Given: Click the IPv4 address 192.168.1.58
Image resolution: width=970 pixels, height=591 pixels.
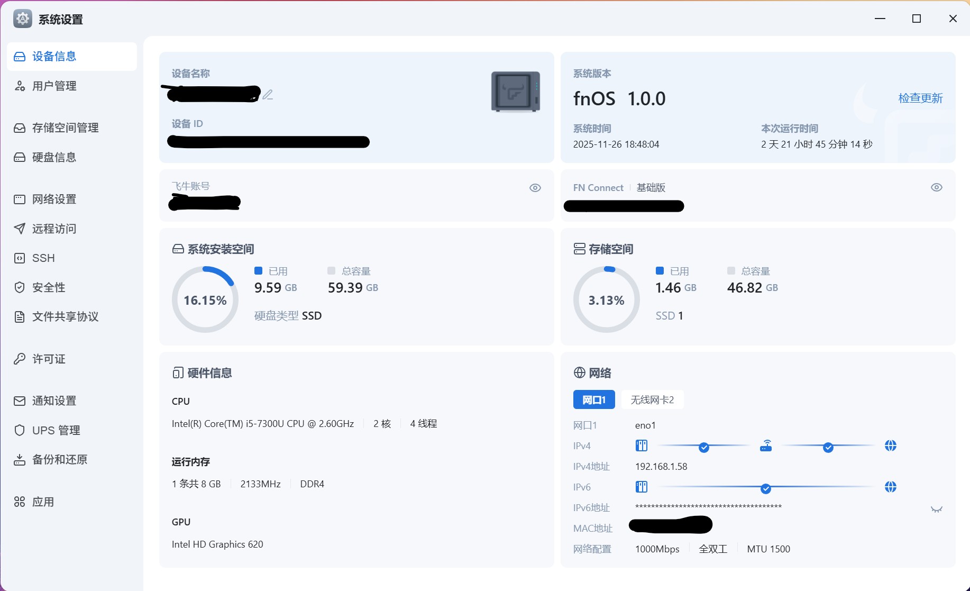Looking at the screenshot, I should (x=661, y=467).
